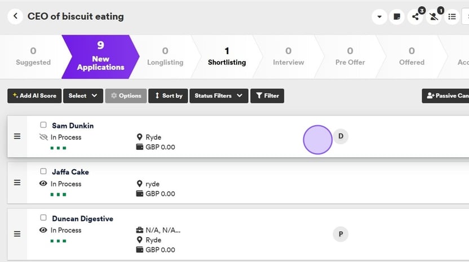Open the crossed-out person icon with badge 1

433,17
